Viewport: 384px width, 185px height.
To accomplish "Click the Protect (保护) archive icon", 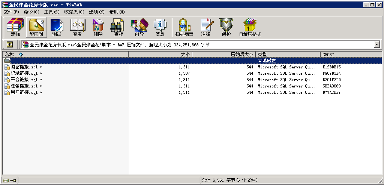I will 226,27.
